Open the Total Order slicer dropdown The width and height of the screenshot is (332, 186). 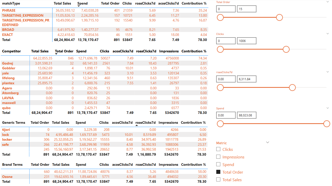tap(328, 2)
